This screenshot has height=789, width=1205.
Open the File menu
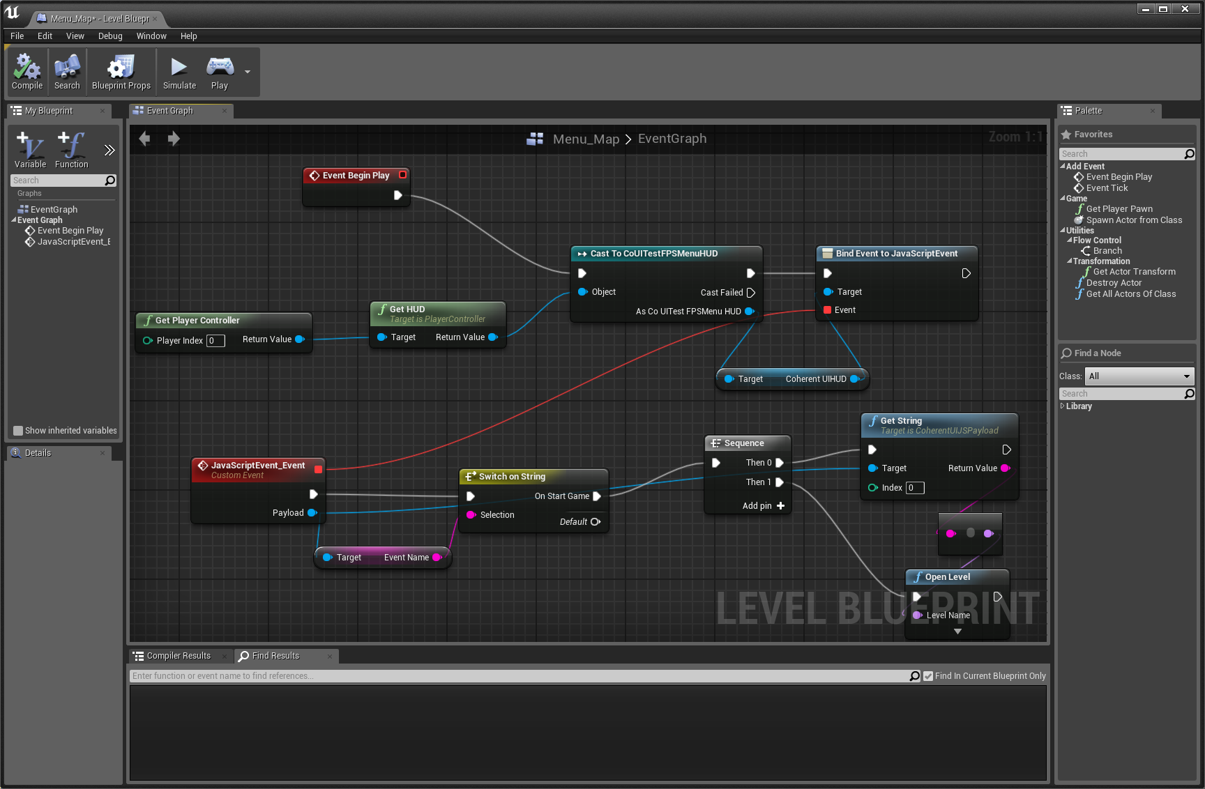pyautogui.click(x=17, y=36)
